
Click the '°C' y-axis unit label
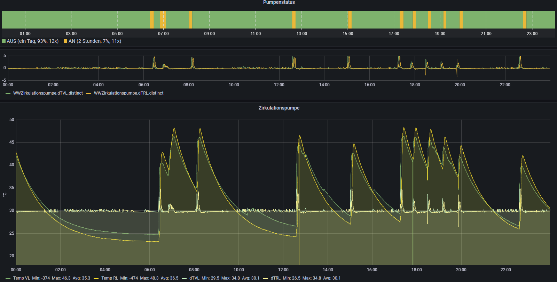click(5, 195)
